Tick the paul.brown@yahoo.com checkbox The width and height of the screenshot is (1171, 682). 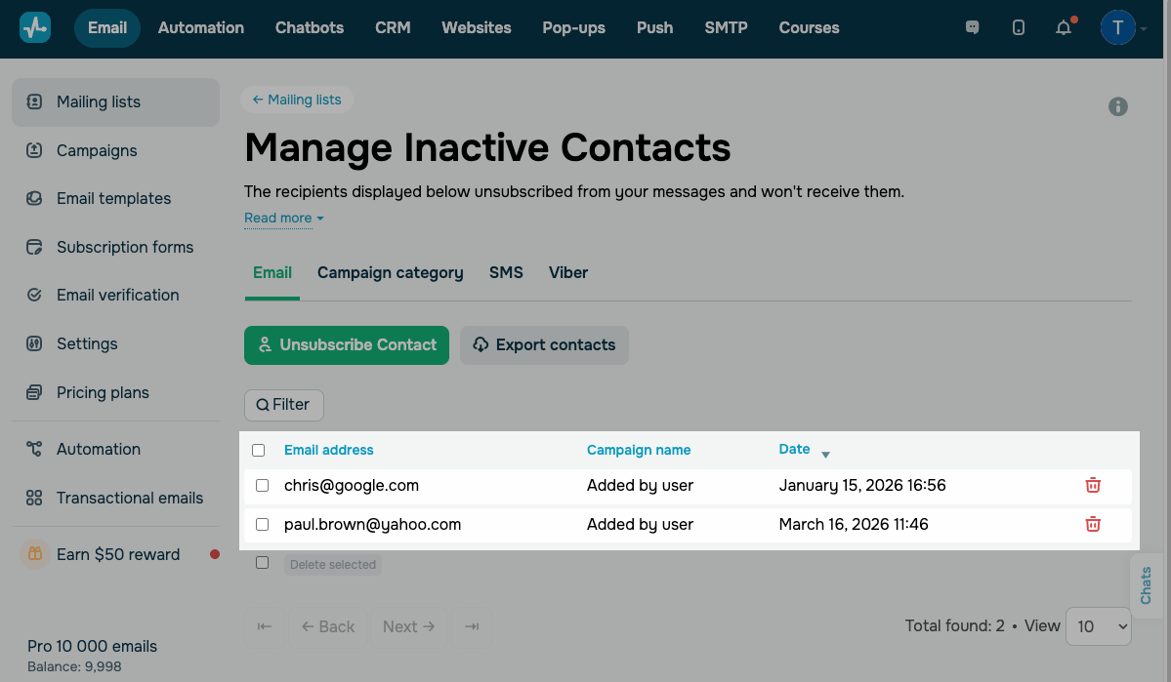[262, 524]
